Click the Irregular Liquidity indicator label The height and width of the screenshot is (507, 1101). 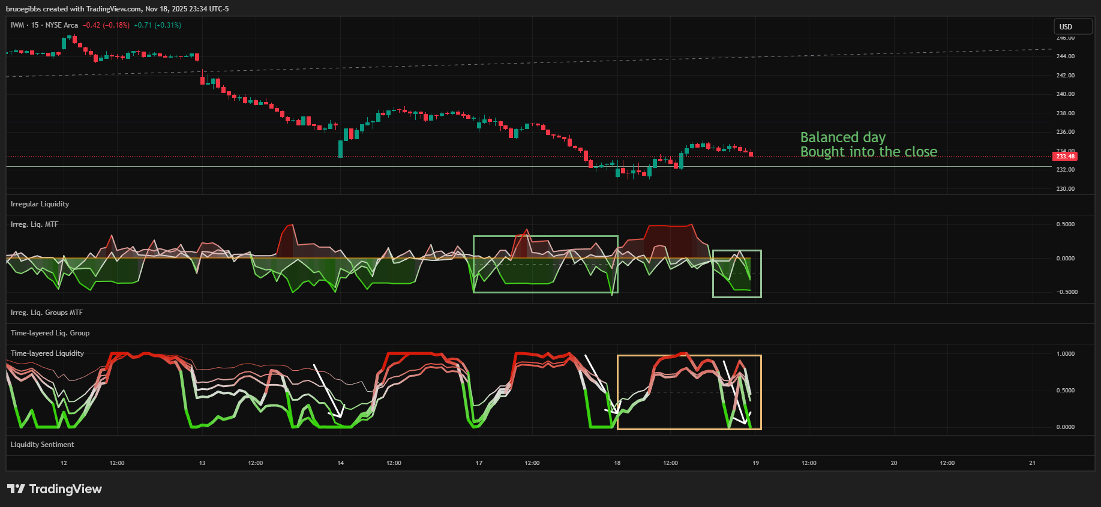[x=40, y=204]
